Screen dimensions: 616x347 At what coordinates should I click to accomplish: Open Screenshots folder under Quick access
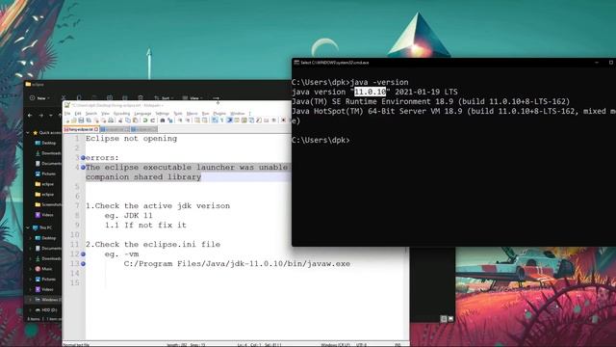tap(48, 204)
